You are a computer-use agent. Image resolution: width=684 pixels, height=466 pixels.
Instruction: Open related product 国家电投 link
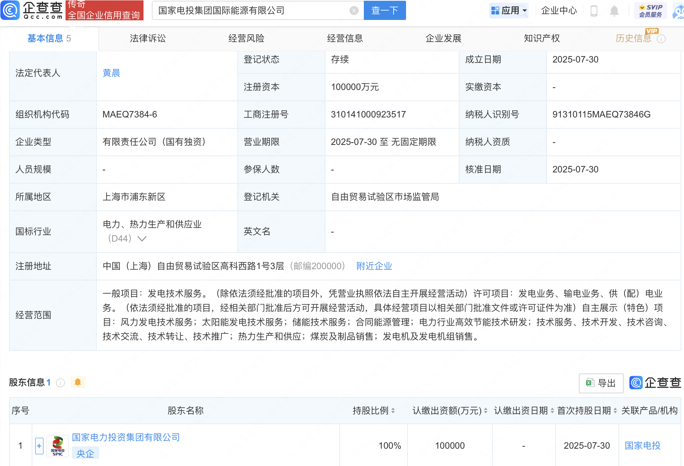[643, 446]
